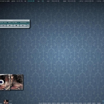The width and height of the screenshot is (104, 104).
Task: Seek using Amarok's track progress bar
Action: pyautogui.click(x=15, y=24)
